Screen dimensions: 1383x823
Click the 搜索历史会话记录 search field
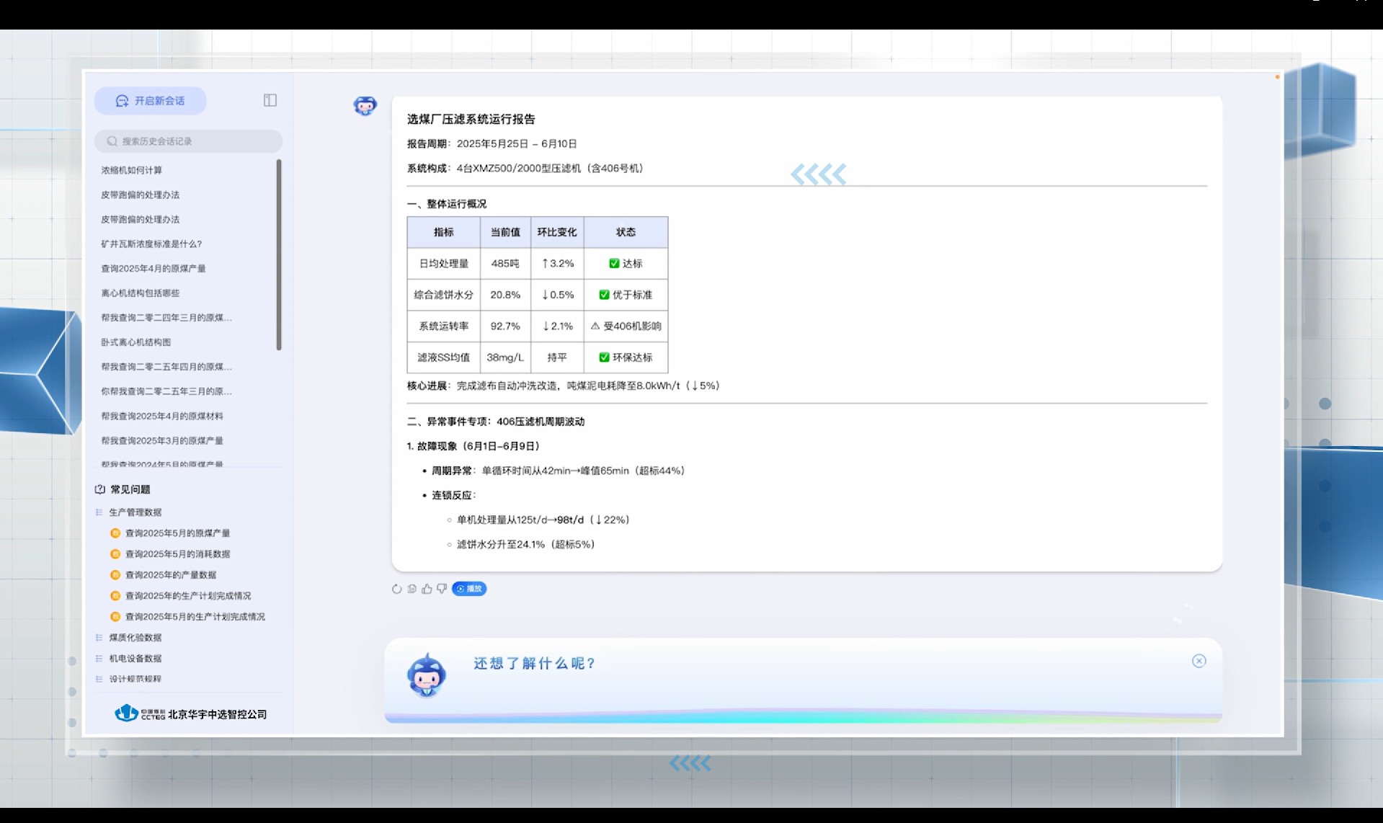[188, 141]
